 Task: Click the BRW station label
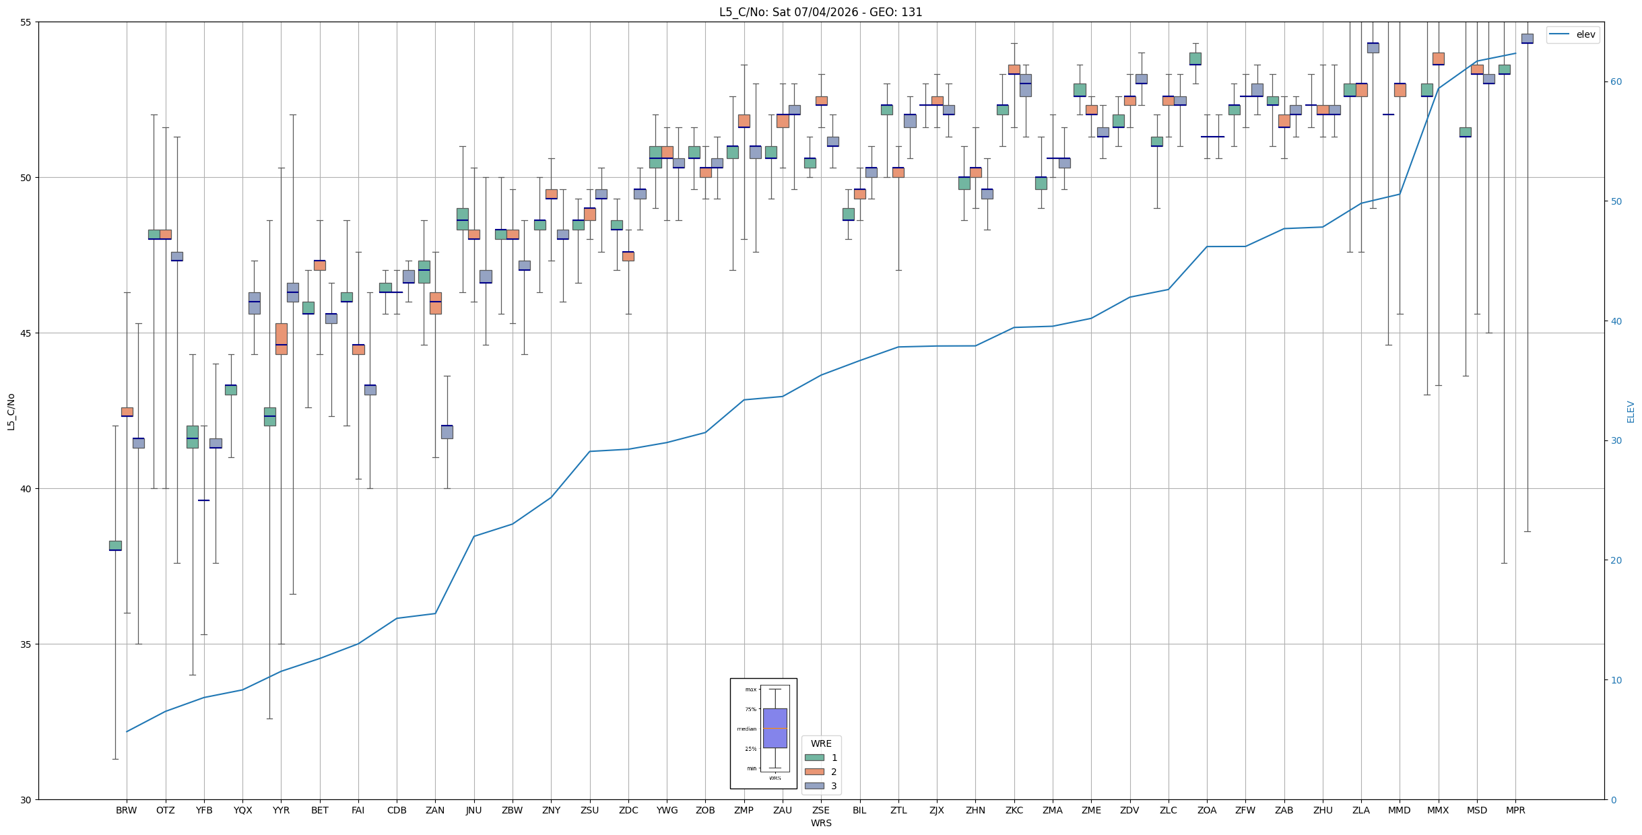[x=127, y=810]
